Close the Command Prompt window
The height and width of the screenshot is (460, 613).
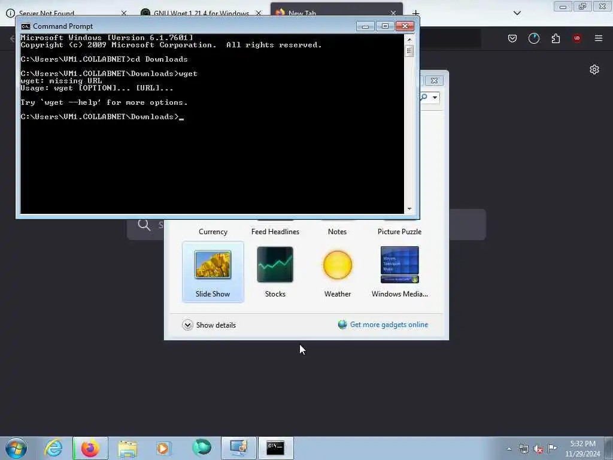pos(405,26)
